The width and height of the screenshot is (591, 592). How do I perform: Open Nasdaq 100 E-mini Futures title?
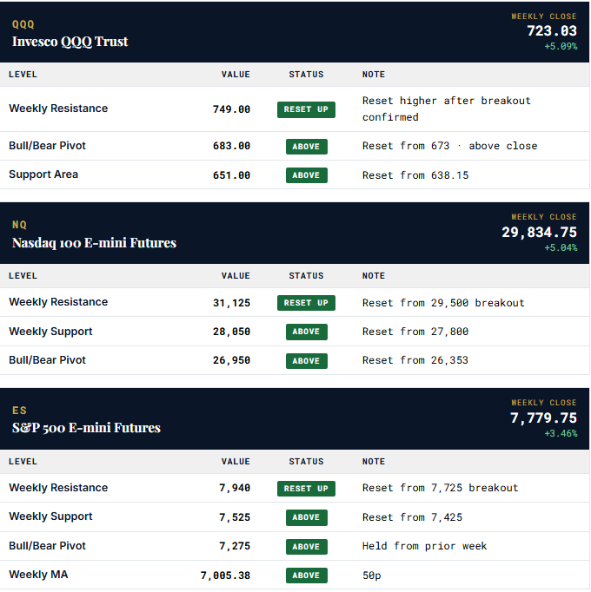click(94, 243)
